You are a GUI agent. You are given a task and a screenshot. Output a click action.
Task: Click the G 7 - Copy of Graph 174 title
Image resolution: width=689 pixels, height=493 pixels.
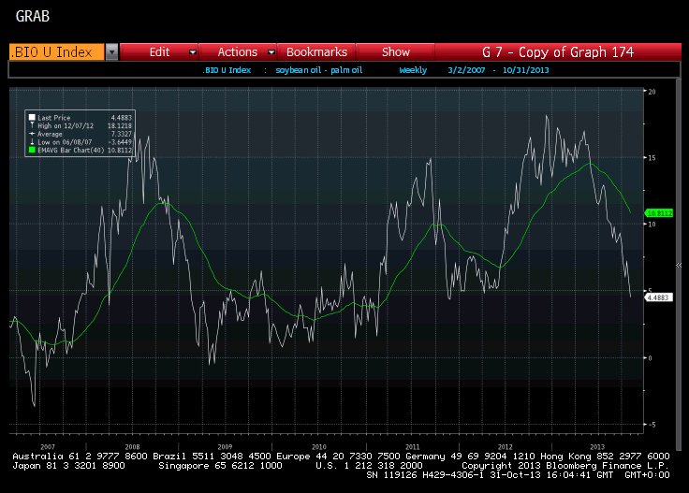pyautogui.click(x=558, y=52)
